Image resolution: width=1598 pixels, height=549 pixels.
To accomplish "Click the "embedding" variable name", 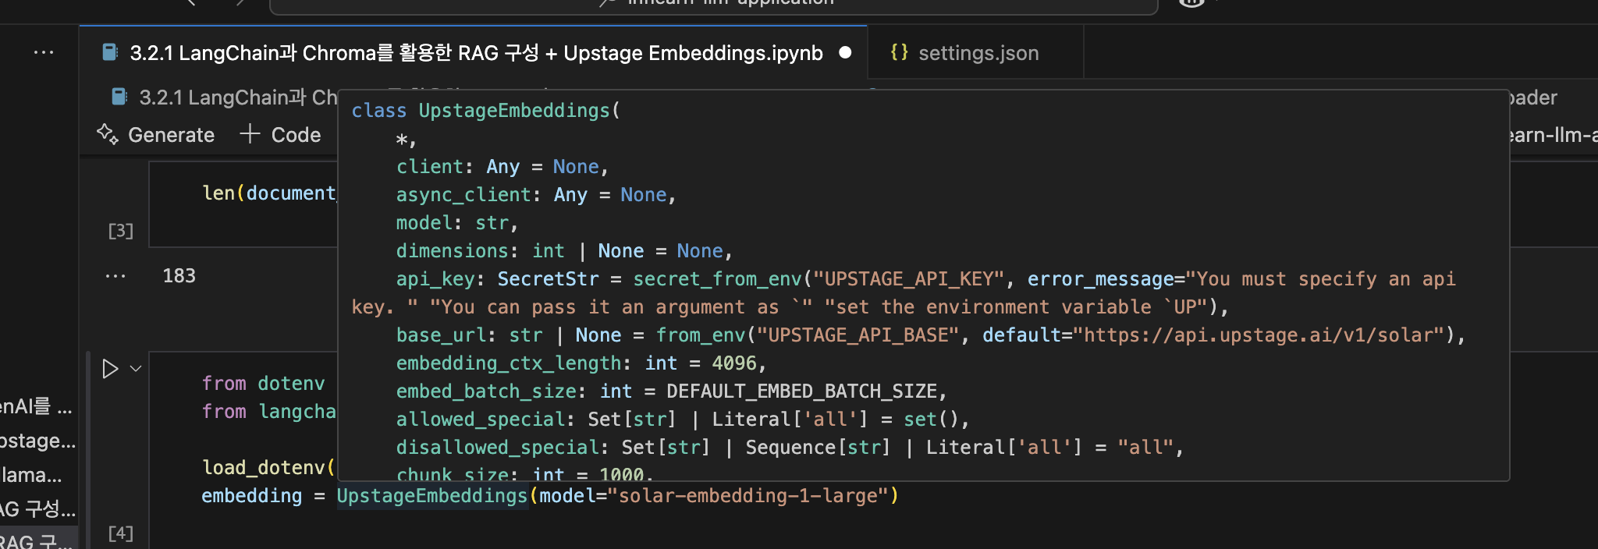I will click(x=251, y=496).
